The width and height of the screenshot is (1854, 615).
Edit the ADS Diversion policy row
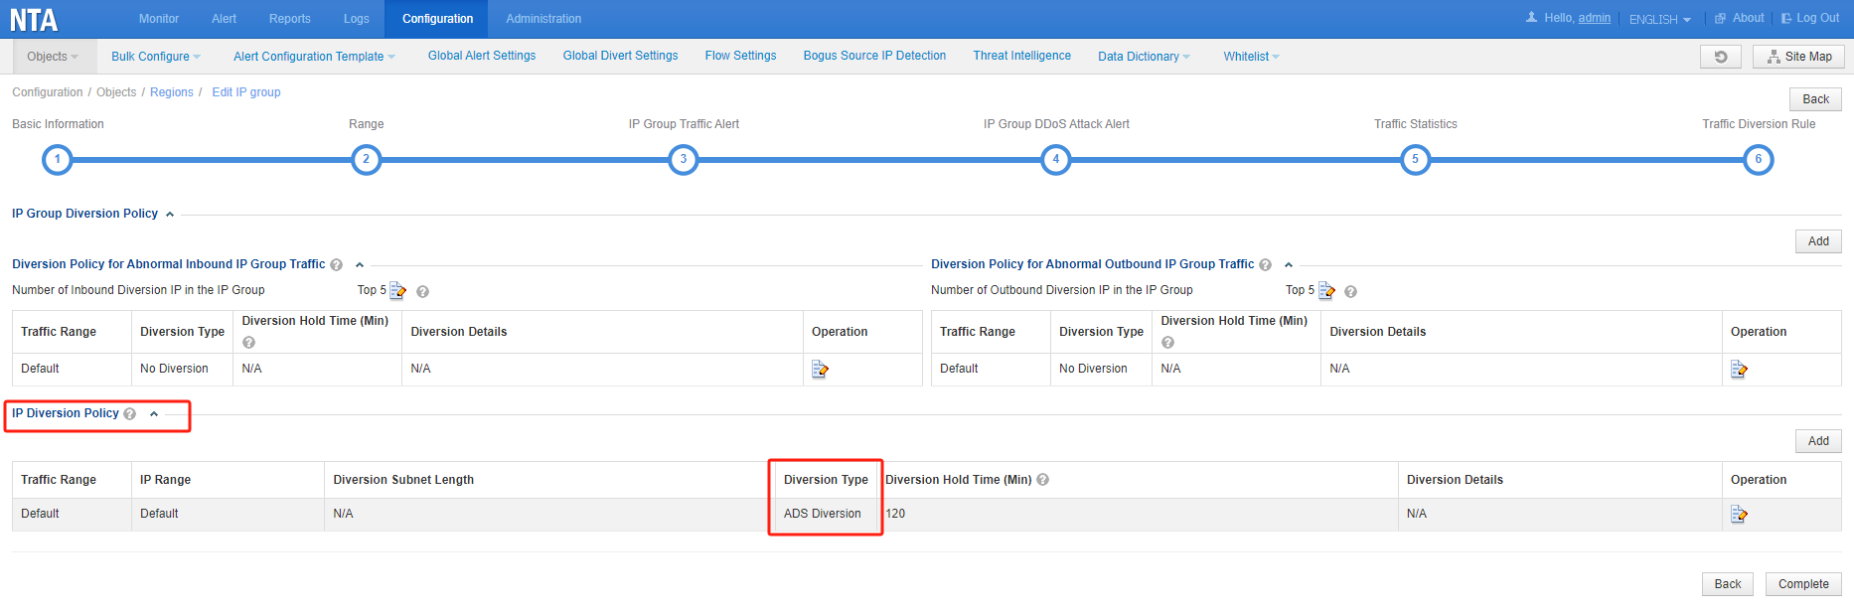tap(1739, 515)
